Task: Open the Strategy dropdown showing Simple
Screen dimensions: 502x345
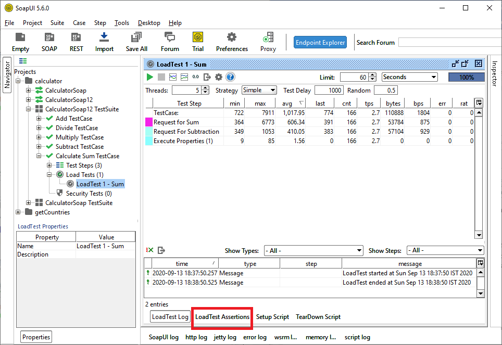Action: tap(259, 90)
